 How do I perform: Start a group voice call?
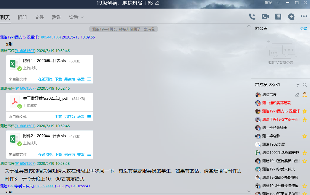252,17
